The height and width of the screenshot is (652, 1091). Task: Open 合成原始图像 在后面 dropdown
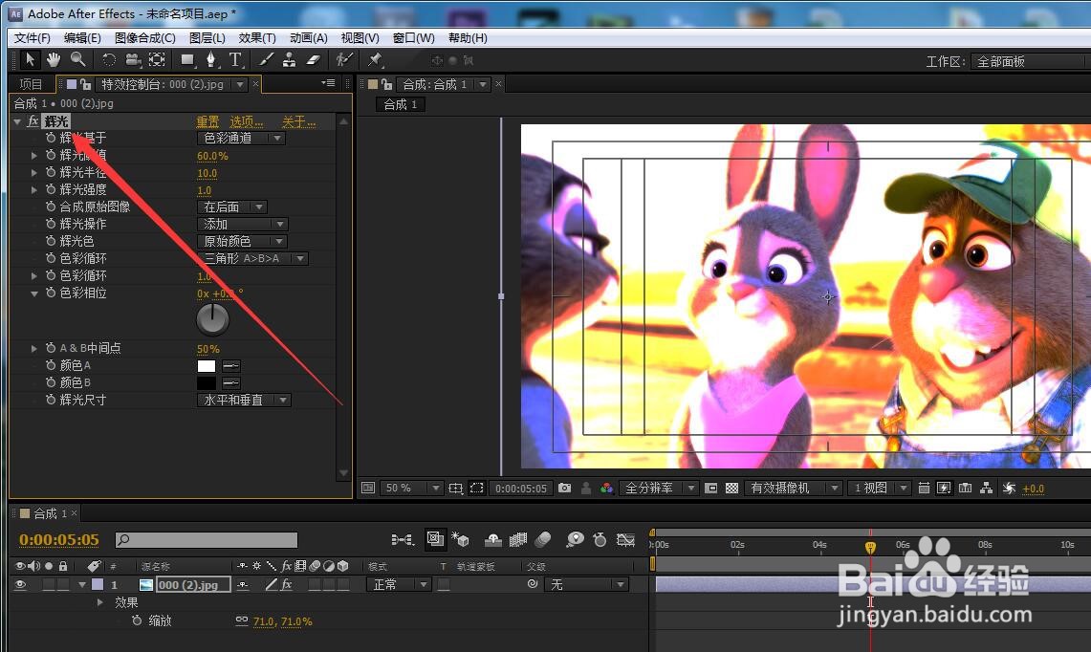[232, 206]
